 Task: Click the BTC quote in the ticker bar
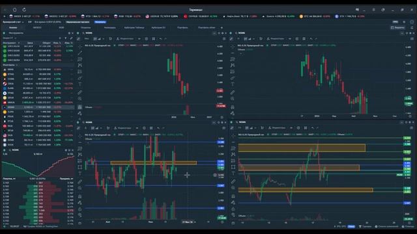[315, 16]
